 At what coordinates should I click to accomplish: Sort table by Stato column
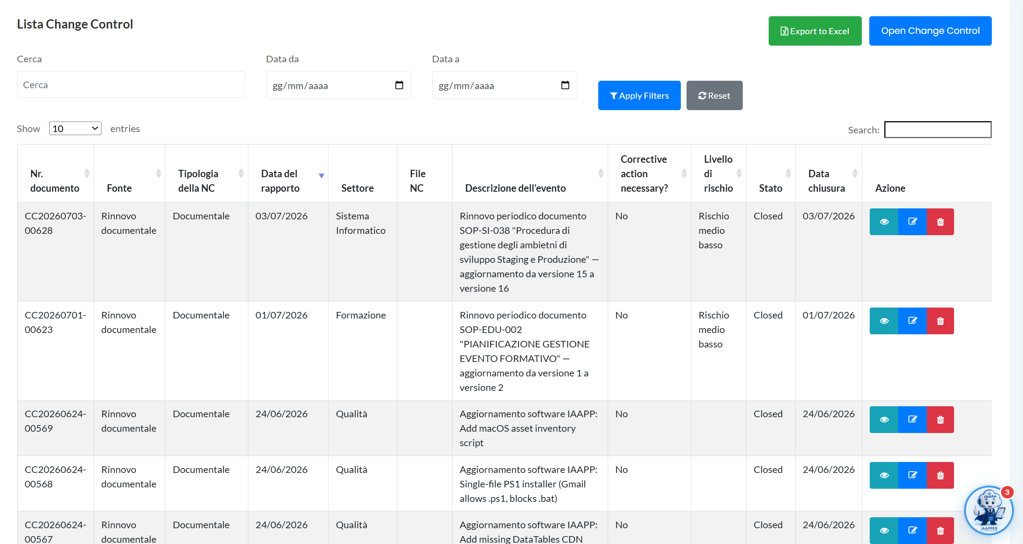(770, 173)
